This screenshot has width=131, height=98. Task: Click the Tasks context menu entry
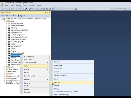(x=35, y=66)
